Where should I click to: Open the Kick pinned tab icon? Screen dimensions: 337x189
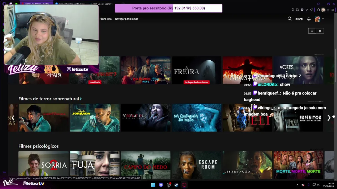(x=16, y=4)
